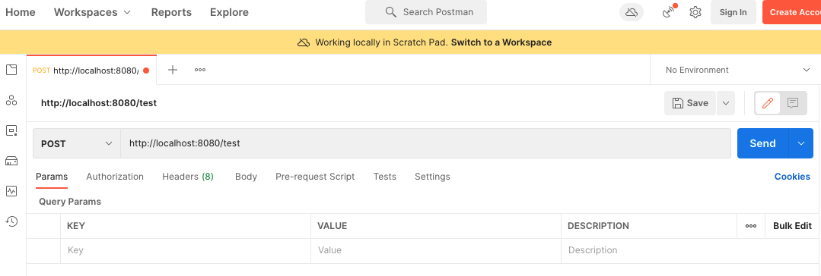The width and height of the screenshot is (821, 276).
Task: Open the No Environment selector
Action: [736, 70]
